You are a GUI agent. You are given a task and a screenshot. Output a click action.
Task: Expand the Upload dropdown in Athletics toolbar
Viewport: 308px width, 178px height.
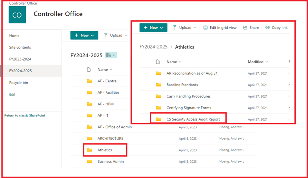(x=195, y=28)
